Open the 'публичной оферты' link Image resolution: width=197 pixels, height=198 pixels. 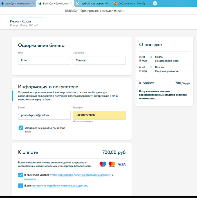[x=61, y=175]
